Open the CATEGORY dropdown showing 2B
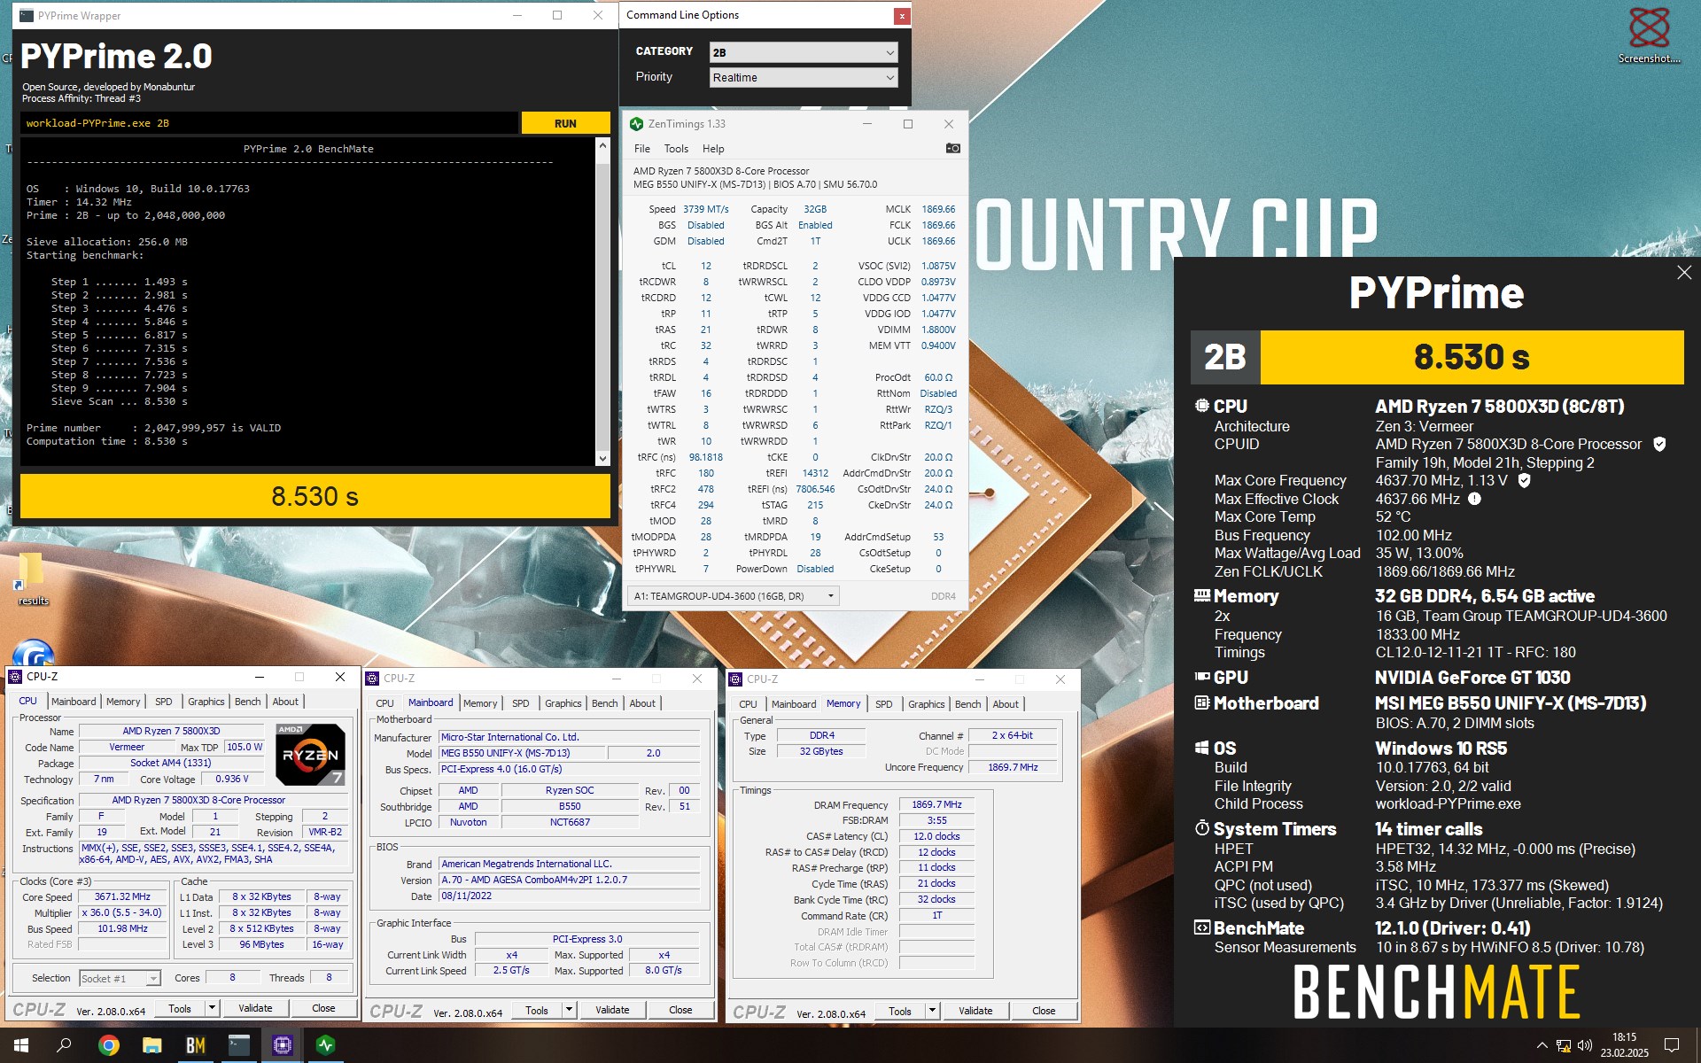Screen dimensions: 1701x1063 point(803,52)
